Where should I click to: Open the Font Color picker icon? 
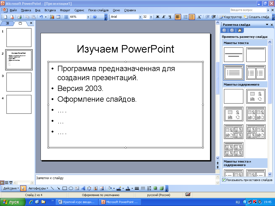coord(128,188)
